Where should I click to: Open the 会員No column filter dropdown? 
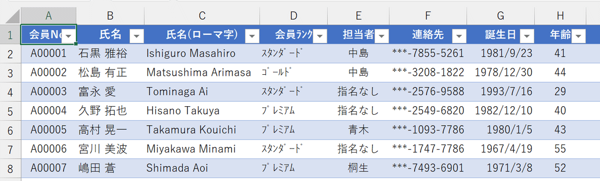coord(69,36)
